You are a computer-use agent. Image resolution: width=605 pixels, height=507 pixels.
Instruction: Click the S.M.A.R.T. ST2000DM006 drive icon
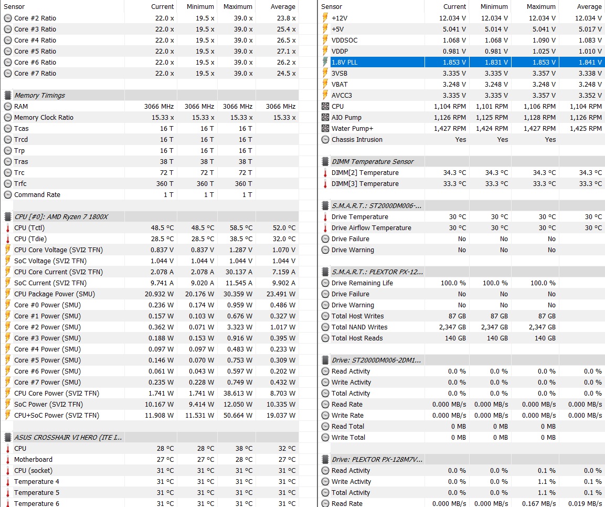[x=325, y=205]
